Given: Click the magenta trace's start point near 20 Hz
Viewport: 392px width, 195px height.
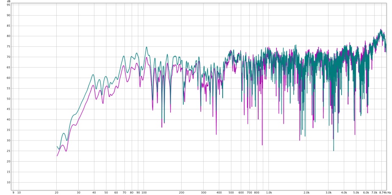Looking at the screenshot, I should click(57, 156).
